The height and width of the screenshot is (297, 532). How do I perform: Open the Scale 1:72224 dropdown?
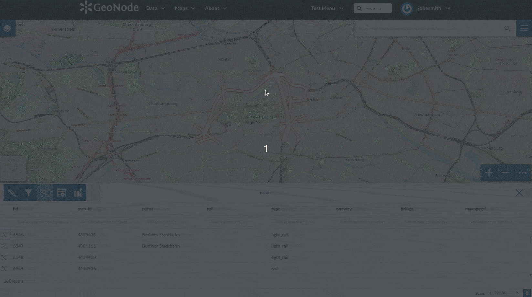click(x=504, y=293)
